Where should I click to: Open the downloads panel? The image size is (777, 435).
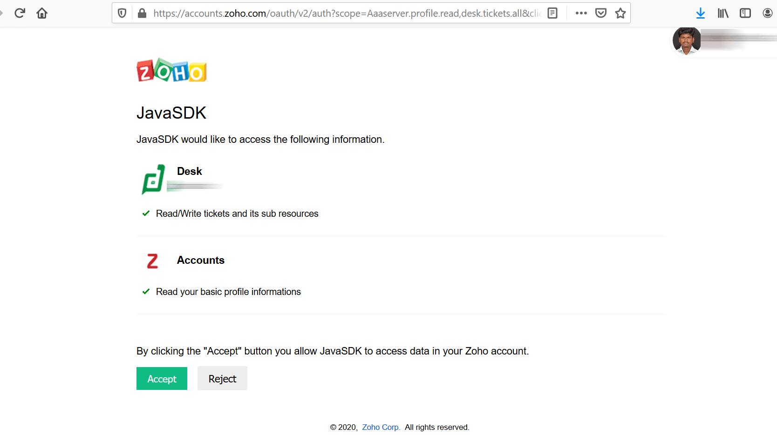[700, 13]
